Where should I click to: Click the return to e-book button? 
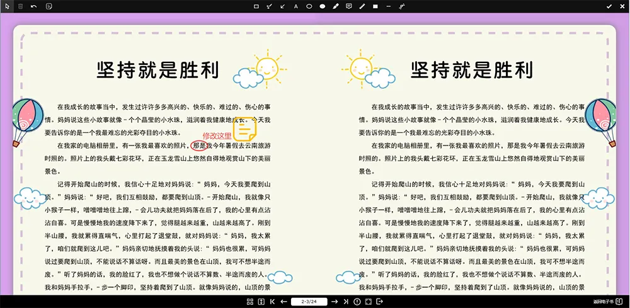click(x=609, y=302)
